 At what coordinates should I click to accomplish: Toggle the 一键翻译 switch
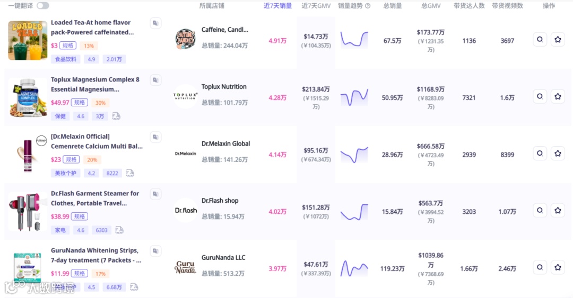[42, 6]
